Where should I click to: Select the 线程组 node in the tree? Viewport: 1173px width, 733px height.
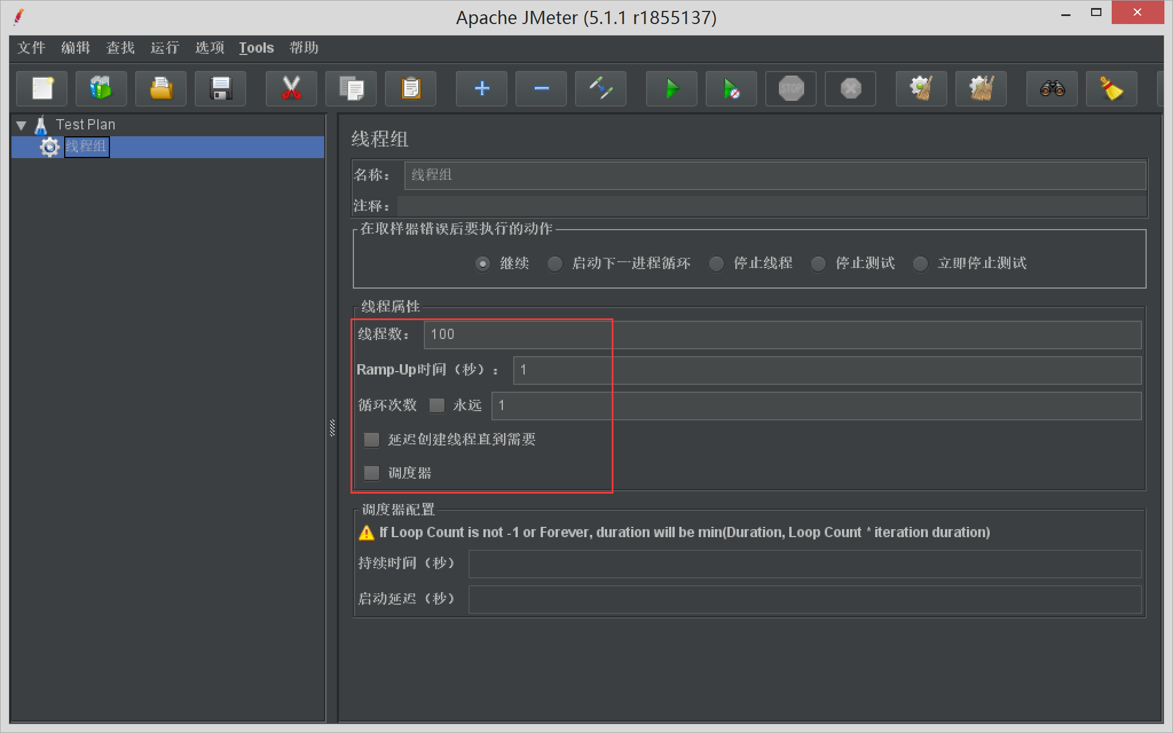pos(86,147)
